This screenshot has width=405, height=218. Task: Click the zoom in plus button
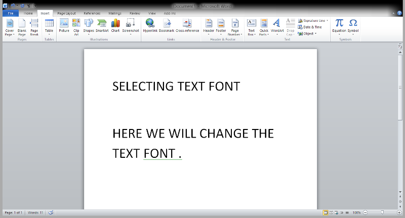399,212
